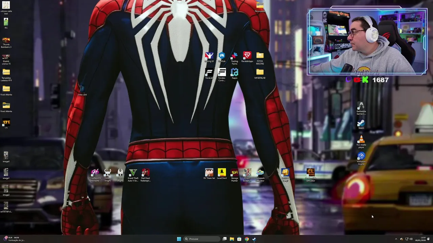Open the Nova pasta folder
This screenshot has height=243, width=433.
(260, 7)
